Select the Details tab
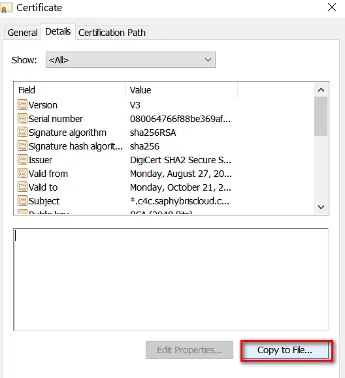This screenshot has height=378, width=345. pyautogui.click(x=58, y=31)
